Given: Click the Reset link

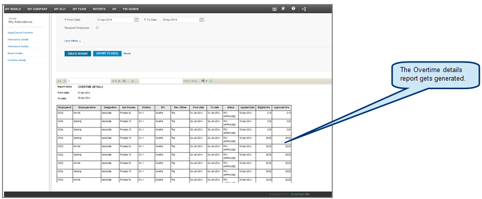Looking at the screenshot, I should [x=127, y=53].
